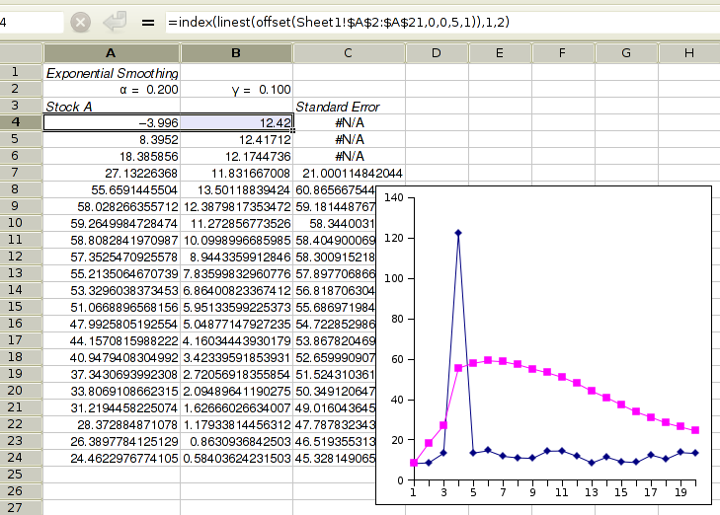Click the #N/A cell in row 4
This screenshot has width=720, height=515.
(349, 122)
